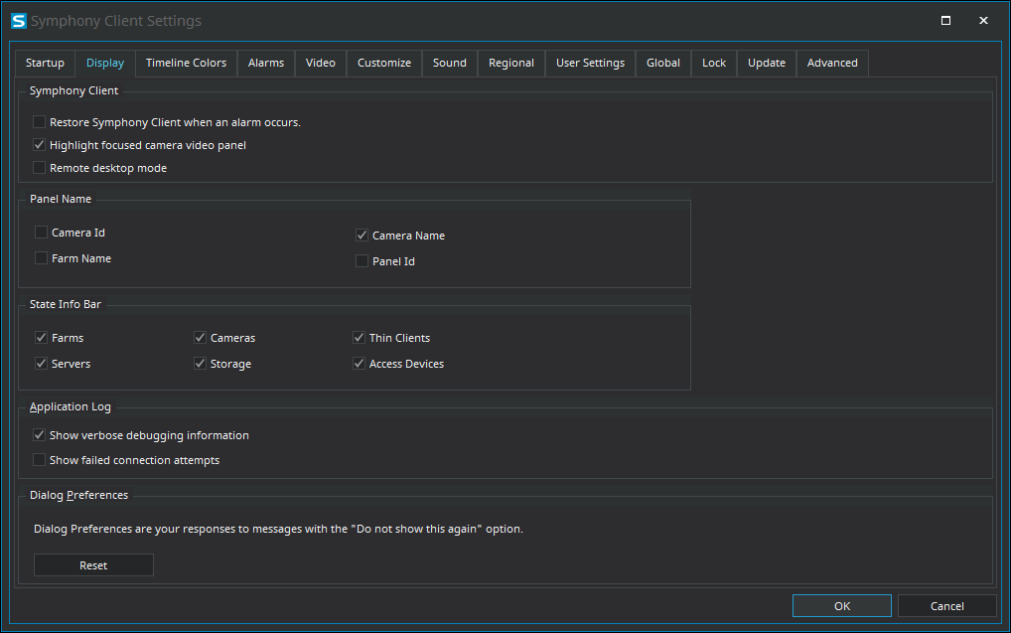This screenshot has width=1011, height=633.
Task: Click the Dialog Preferences group label
Action: 78,495
